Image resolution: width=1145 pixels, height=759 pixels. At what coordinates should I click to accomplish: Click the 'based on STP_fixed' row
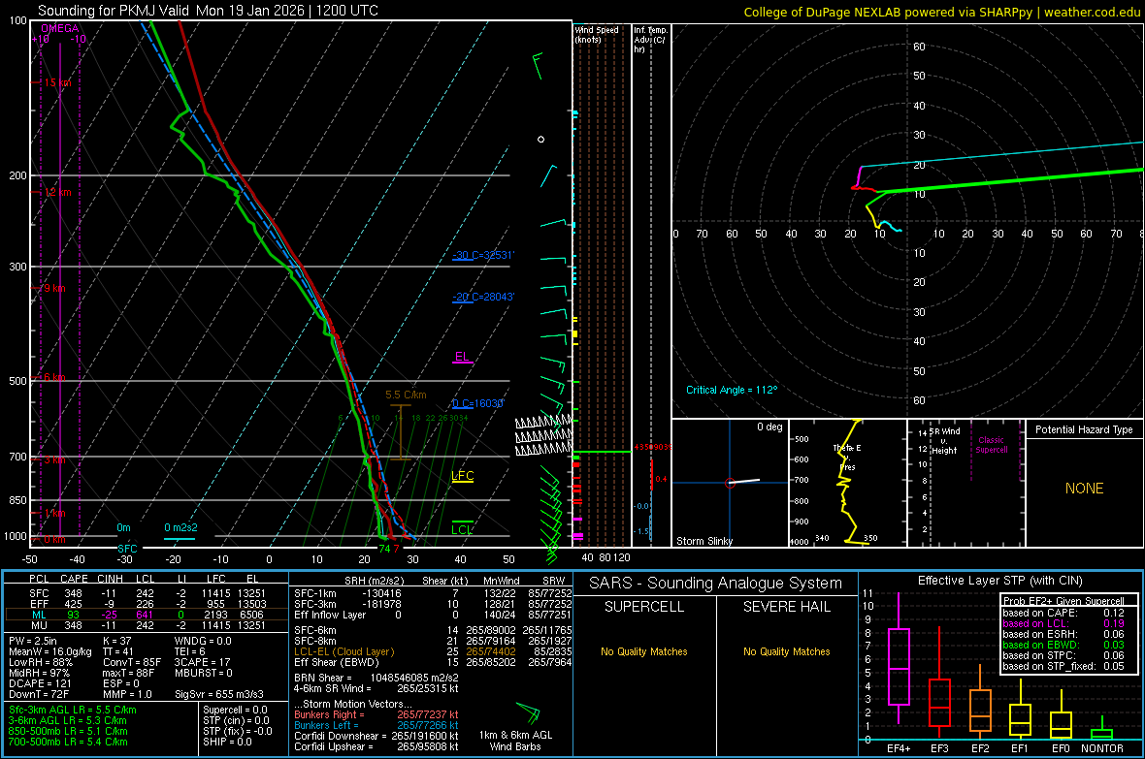click(1063, 666)
